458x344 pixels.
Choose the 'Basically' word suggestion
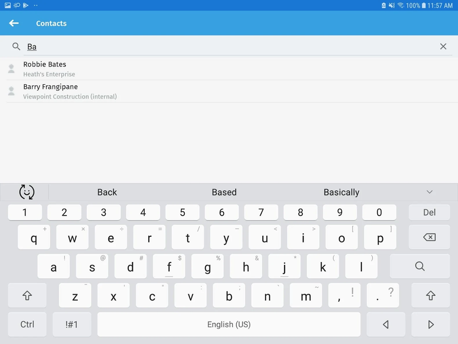pyautogui.click(x=341, y=193)
